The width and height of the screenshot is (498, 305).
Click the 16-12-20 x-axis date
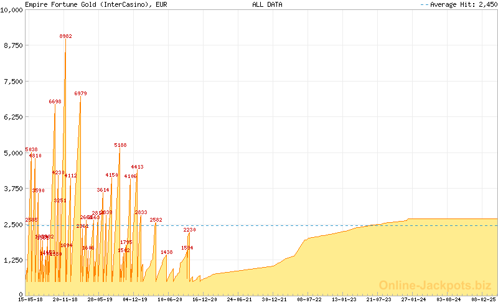204,299
